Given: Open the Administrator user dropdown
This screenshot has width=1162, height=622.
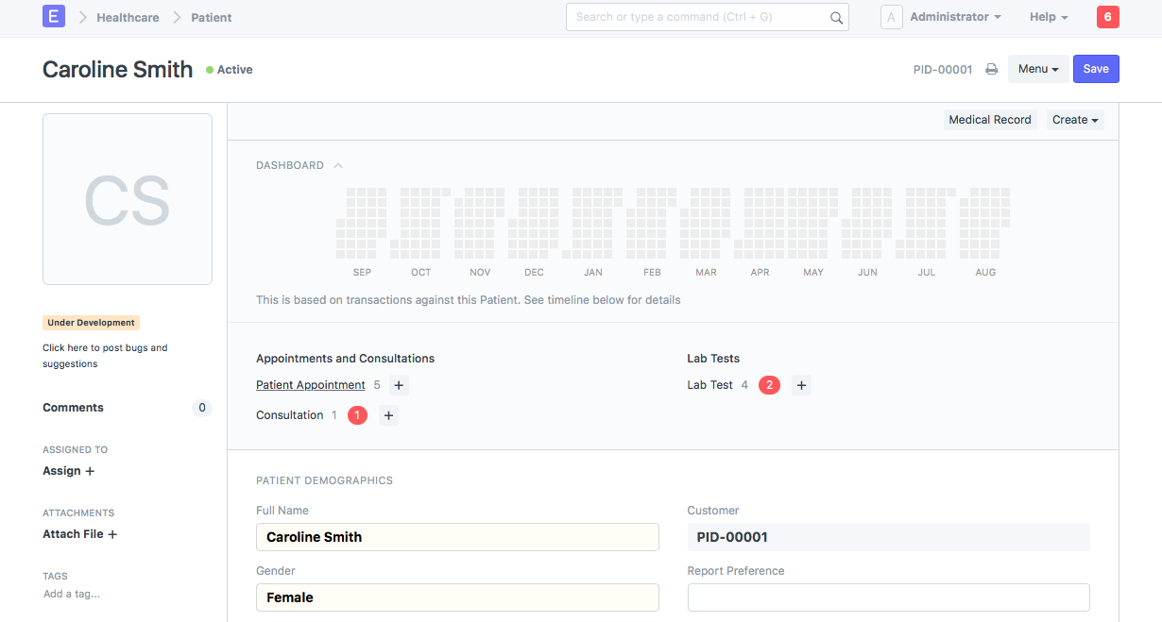Looking at the screenshot, I should click(x=955, y=17).
